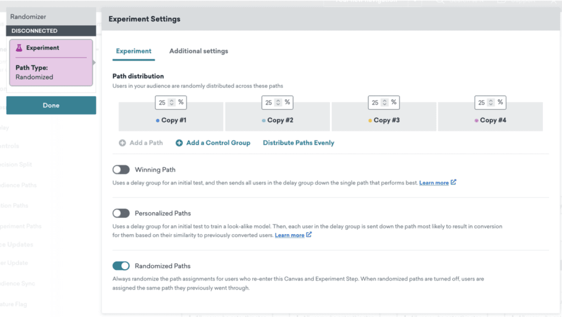The height and width of the screenshot is (317, 562).
Task: Adjust the Copy #1 percentage stepper arrows
Action: coord(172,103)
